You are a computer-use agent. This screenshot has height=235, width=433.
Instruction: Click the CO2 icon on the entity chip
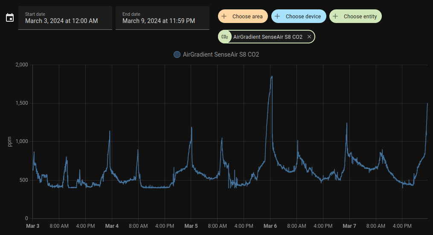tap(224, 37)
